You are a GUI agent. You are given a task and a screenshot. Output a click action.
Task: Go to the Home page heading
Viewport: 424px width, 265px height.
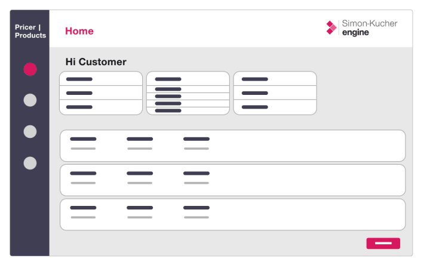coord(79,31)
